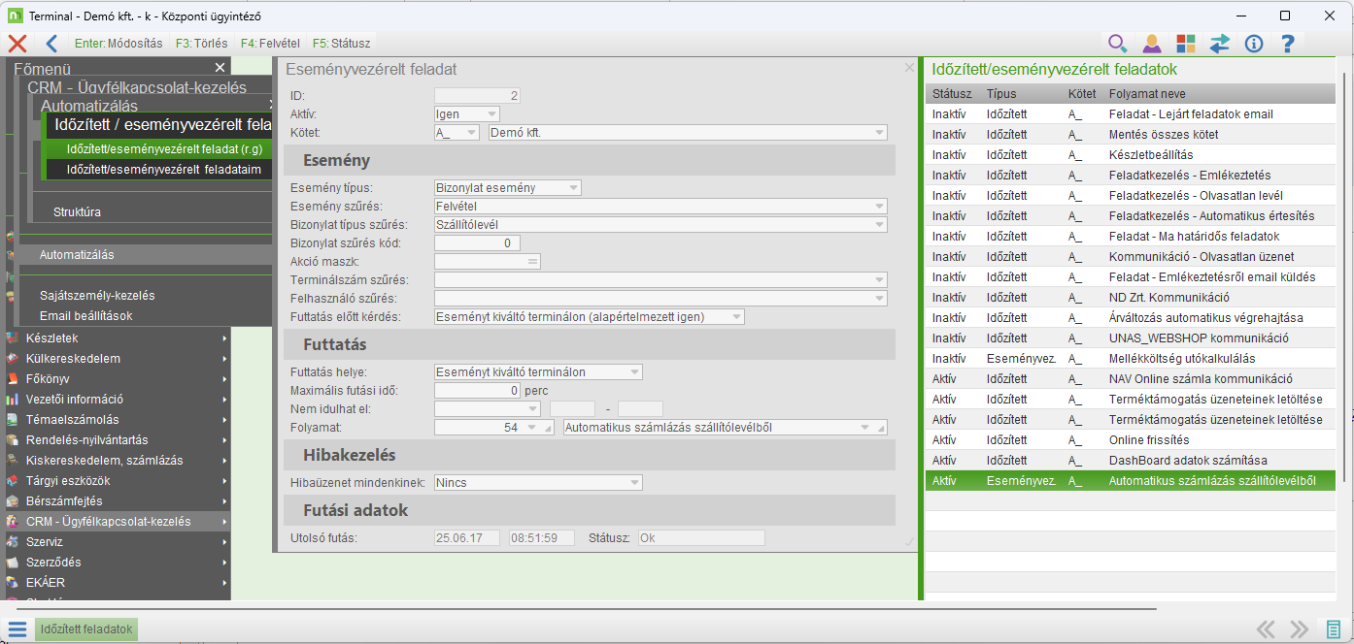Open the Hibaüzenet mindenkinek dropdown
Viewport: 1354px width, 644px height.
pos(537,482)
